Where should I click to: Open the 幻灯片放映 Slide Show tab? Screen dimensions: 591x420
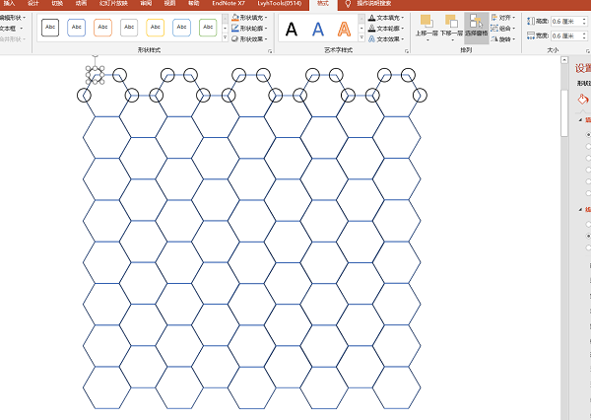click(113, 3)
